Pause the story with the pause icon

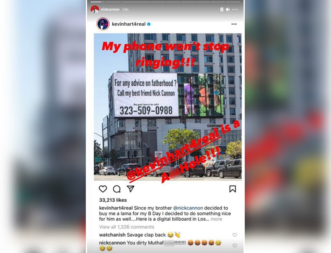coord(221,10)
